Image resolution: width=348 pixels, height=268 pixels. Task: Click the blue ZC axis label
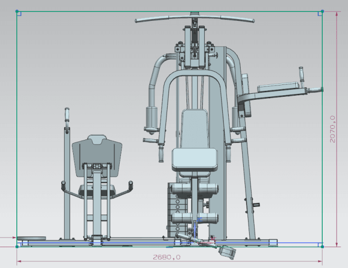tap(199, 220)
